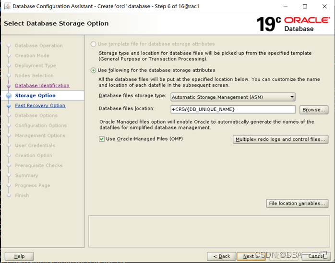This screenshot has width=335, height=263.
Task: Click the Creation Mode step
Action: pos(32,56)
